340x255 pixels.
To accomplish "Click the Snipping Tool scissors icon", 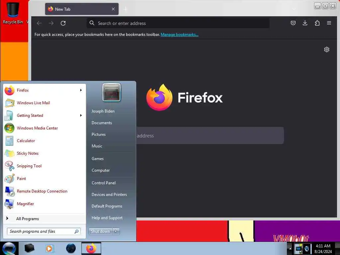I will point(10,166).
